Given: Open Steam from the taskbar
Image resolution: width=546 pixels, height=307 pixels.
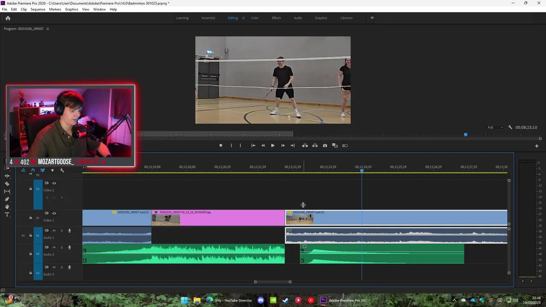Looking at the screenshot, I should [285, 300].
